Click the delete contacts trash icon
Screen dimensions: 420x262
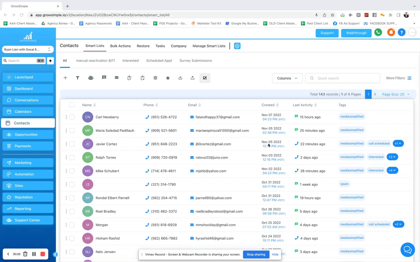[x=155, y=78]
